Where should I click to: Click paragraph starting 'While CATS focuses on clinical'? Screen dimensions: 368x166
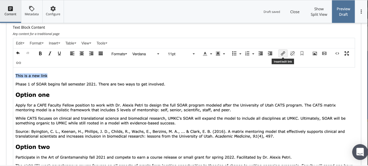click(180, 121)
